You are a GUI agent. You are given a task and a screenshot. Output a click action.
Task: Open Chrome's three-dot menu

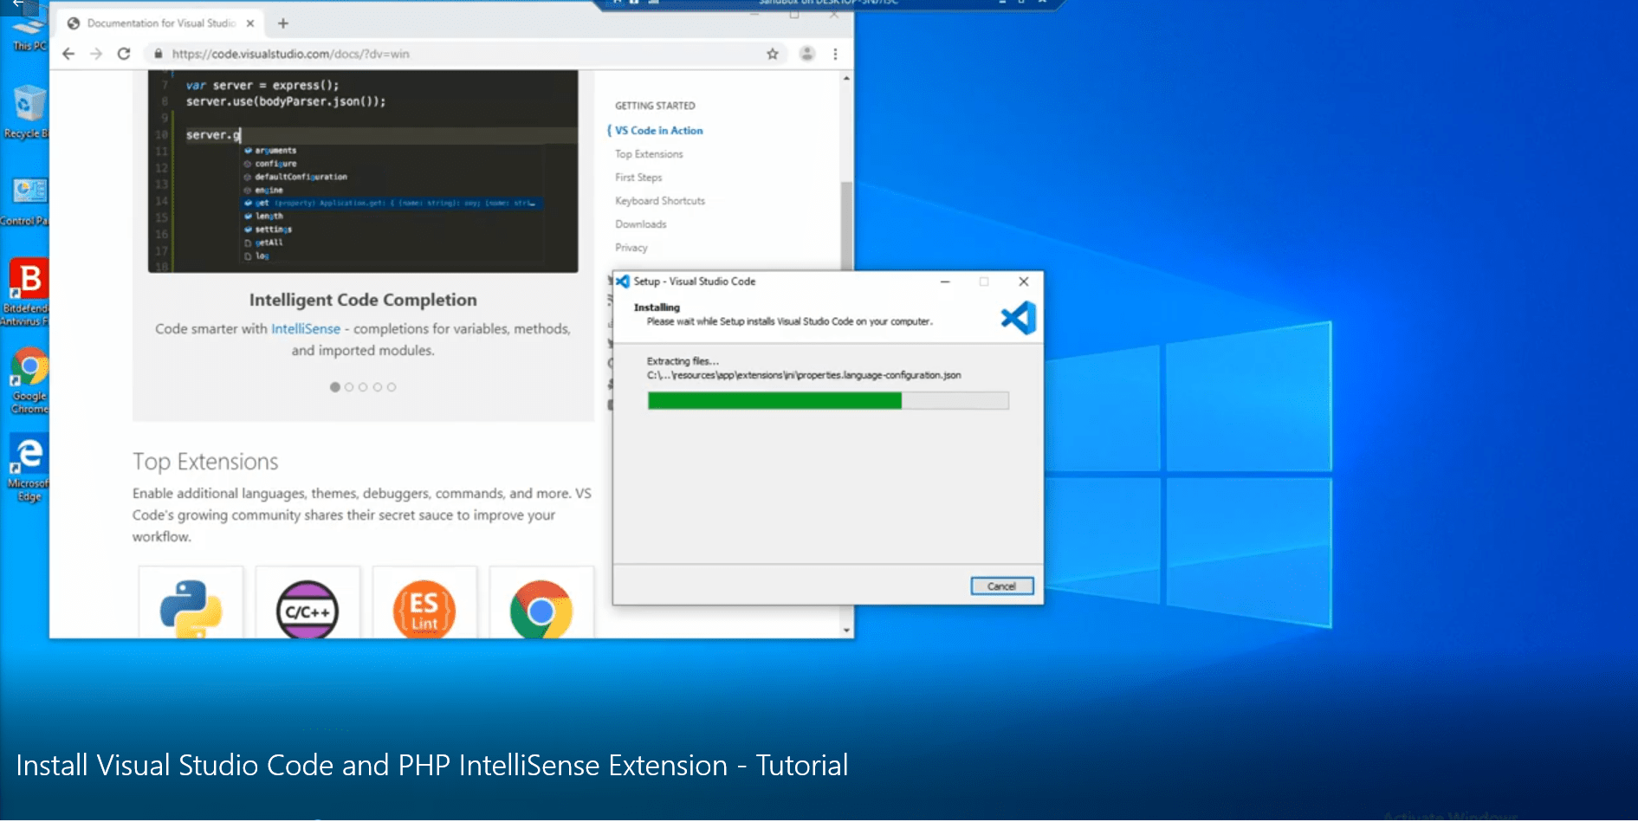point(835,53)
